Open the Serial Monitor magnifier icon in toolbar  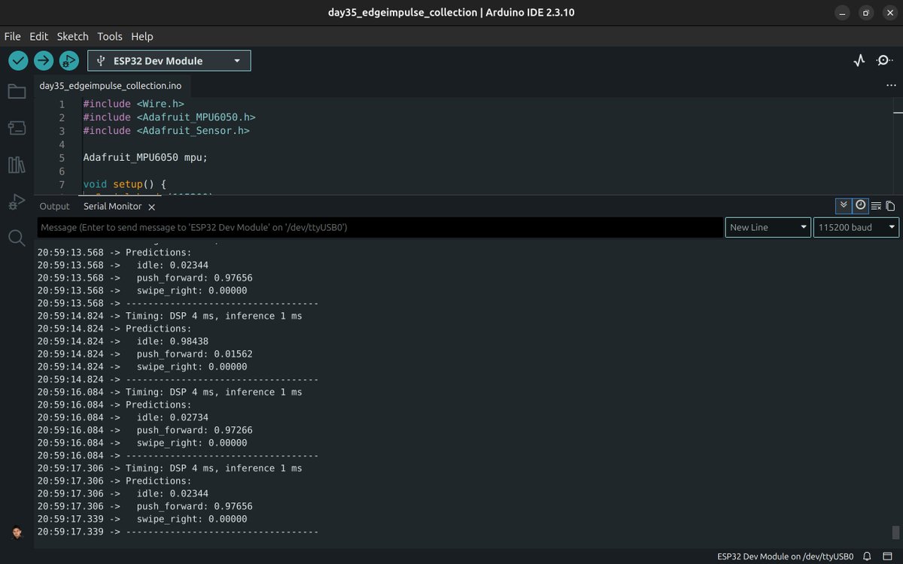point(885,61)
